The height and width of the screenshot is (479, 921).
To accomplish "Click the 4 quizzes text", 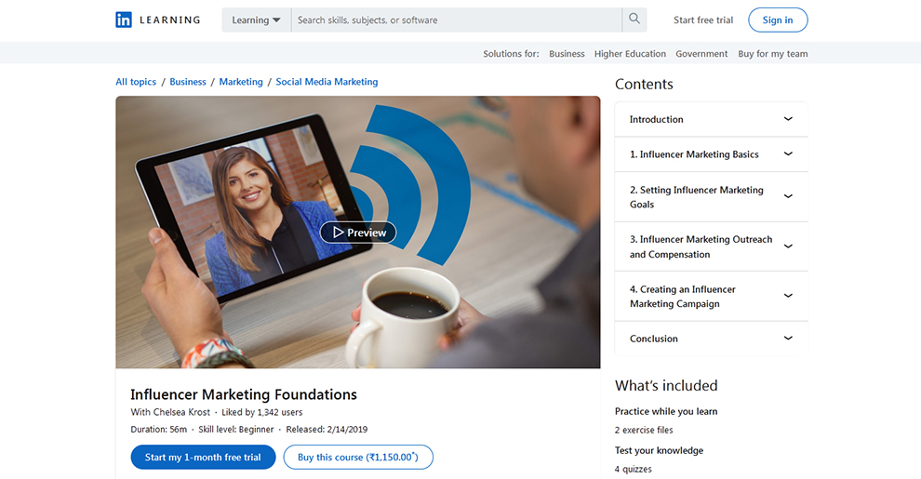I will pos(634,469).
